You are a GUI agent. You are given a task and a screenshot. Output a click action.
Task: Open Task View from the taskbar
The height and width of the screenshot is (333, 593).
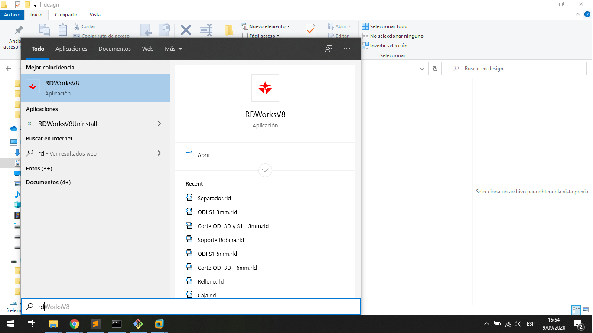[31, 324]
